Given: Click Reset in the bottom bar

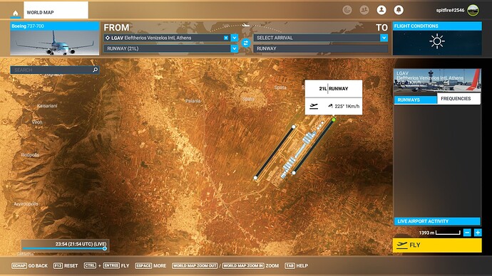Looking at the screenshot, I should click(x=66, y=265).
